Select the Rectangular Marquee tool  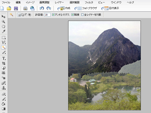(3, 37)
